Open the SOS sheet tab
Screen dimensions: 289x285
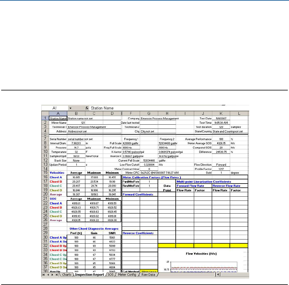110,275
